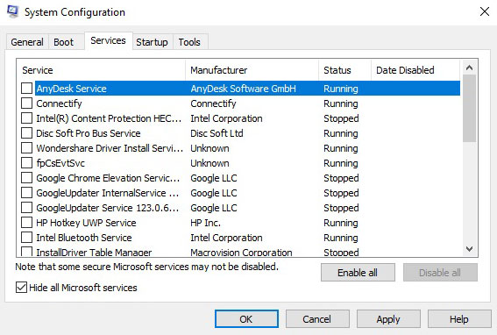Sort by the Manufacturer column header
The image size is (497, 335).
(x=252, y=70)
